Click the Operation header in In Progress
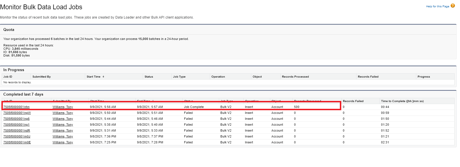The image size is (460, 167). [218, 76]
